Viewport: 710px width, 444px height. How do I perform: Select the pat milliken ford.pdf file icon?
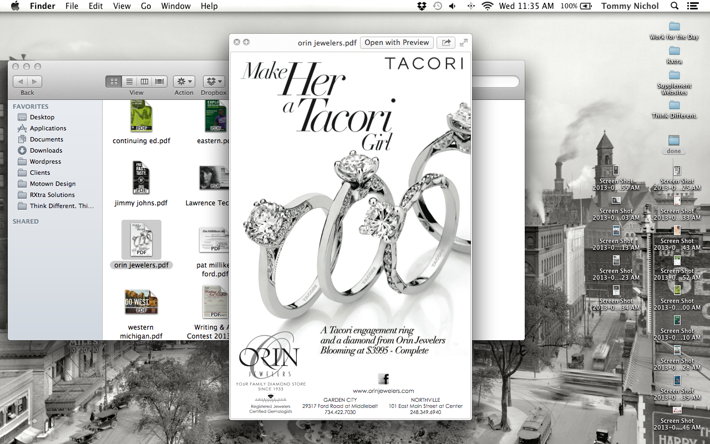coord(214,239)
